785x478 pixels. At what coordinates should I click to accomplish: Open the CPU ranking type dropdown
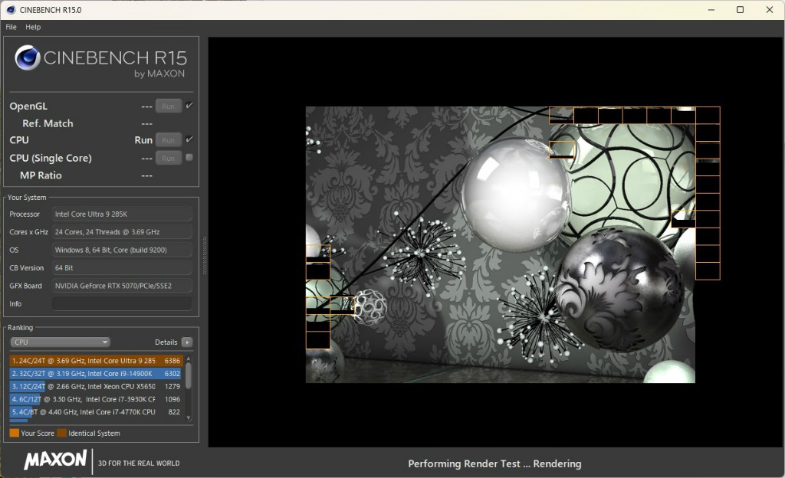coord(60,342)
